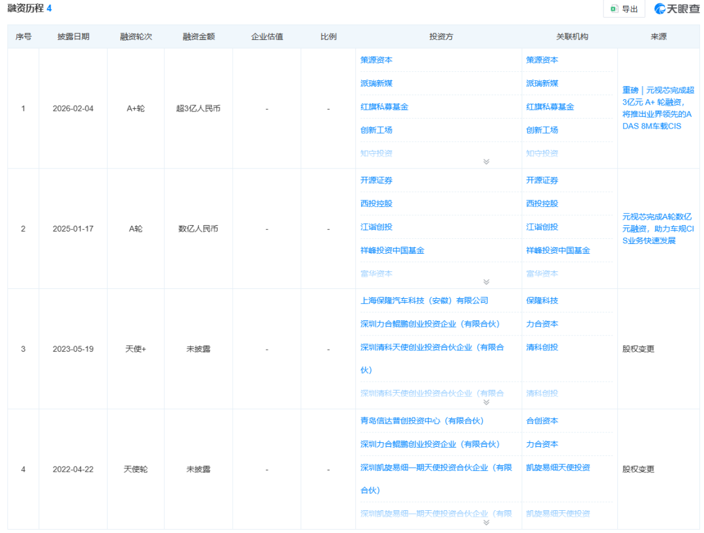Select the 天使+ round cell
Image resolution: width=704 pixels, height=533 pixels.
136,349
